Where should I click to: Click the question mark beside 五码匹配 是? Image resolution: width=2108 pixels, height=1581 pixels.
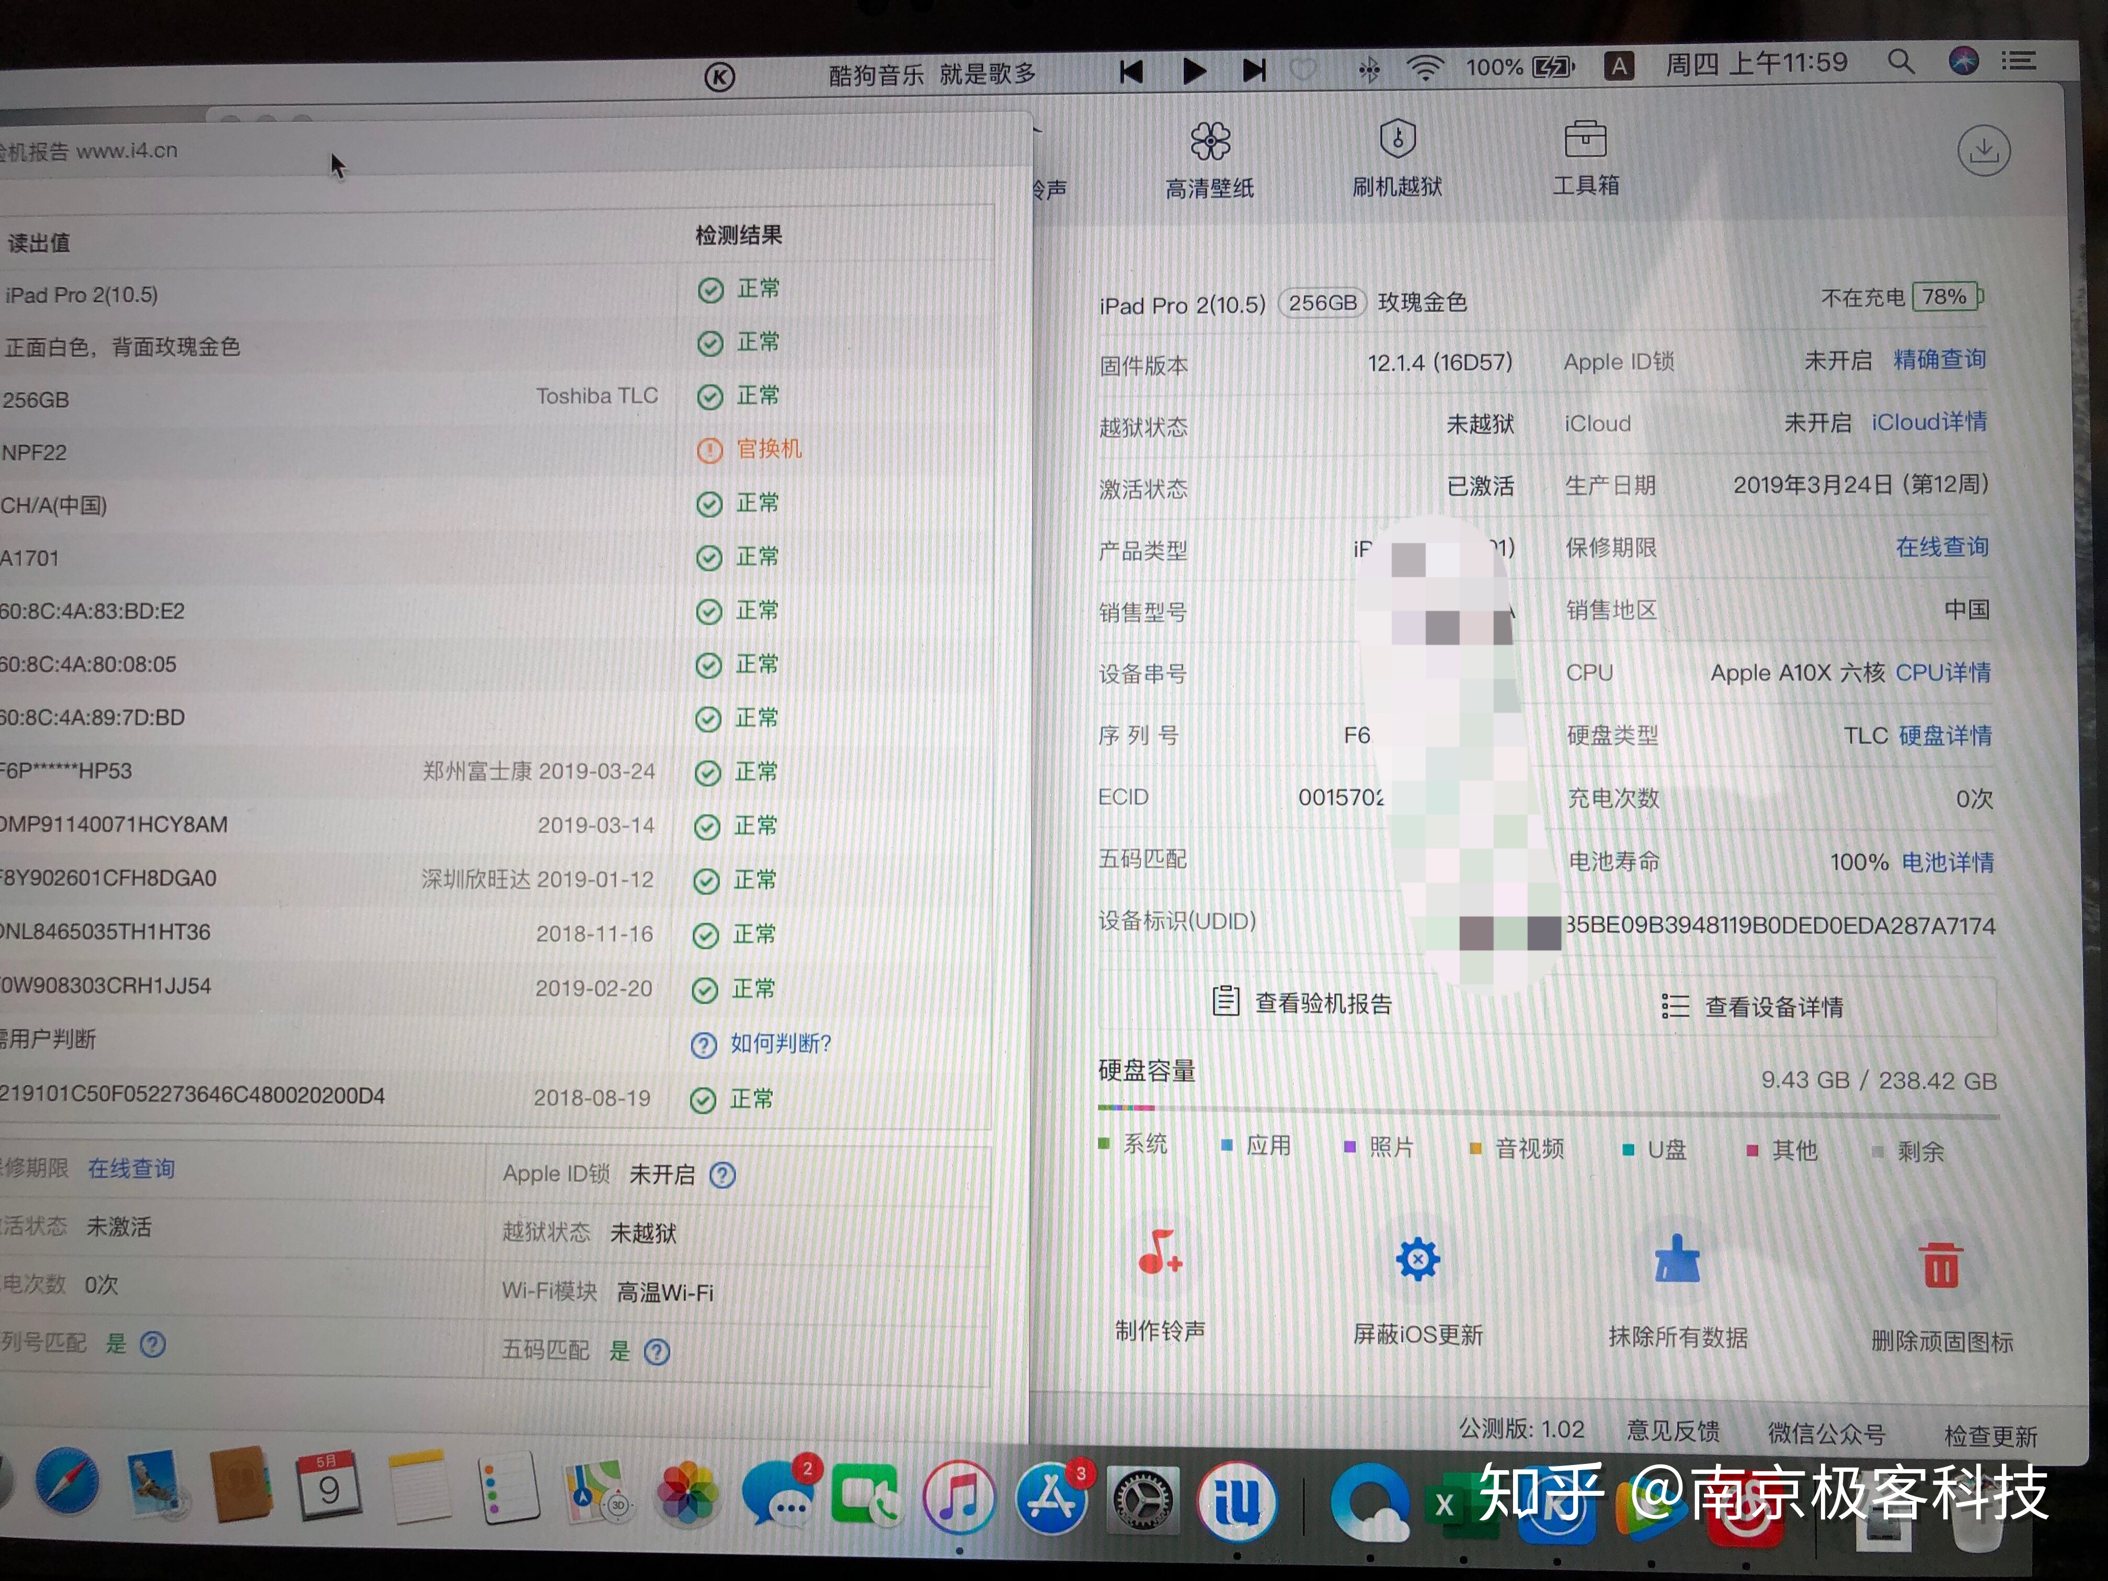coord(657,1351)
